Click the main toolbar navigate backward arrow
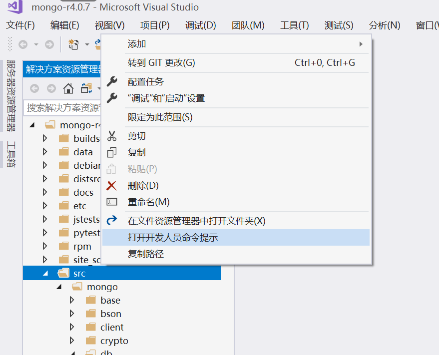 click(23, 44)
